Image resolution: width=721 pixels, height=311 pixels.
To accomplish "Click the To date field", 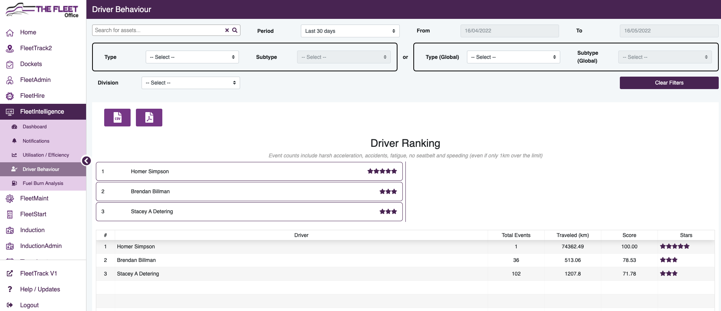I will (669, 31).
